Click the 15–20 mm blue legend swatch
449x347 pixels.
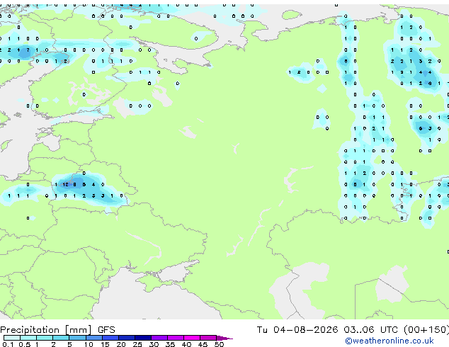tap(110, 338)
